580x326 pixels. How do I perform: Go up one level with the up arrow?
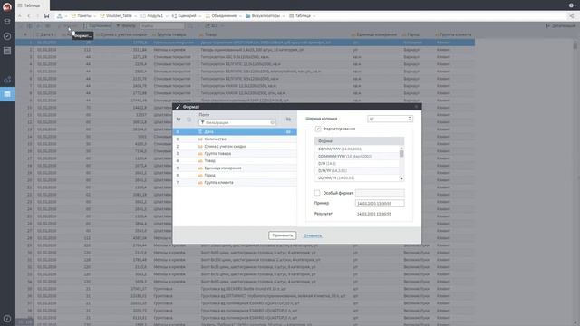pos(20,16)
